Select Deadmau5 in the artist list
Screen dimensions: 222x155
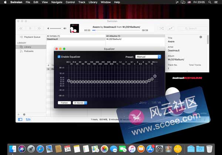(x=76, y=39)
